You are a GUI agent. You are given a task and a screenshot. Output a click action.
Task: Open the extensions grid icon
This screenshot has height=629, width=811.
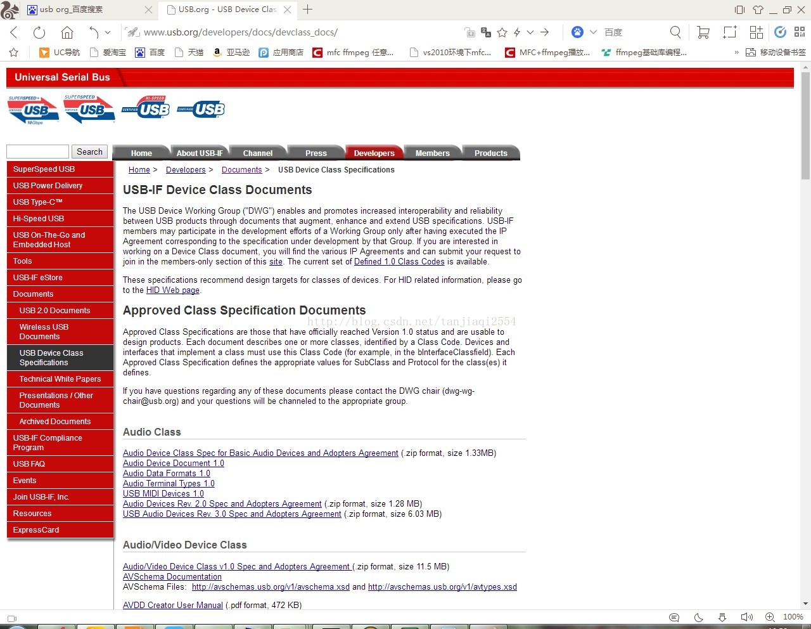click(756, 32)
